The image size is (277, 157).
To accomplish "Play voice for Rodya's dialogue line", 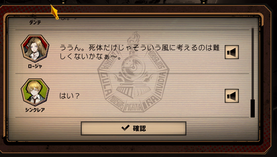I will 232,52.
